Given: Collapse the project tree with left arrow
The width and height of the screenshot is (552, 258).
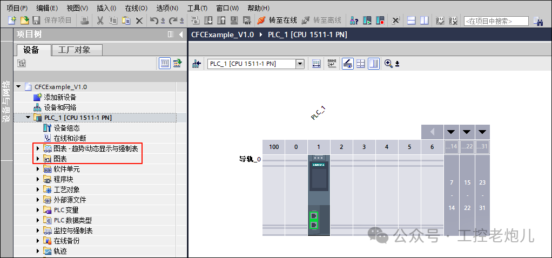Looking at the screenshot, I should (x=181, y=35).
